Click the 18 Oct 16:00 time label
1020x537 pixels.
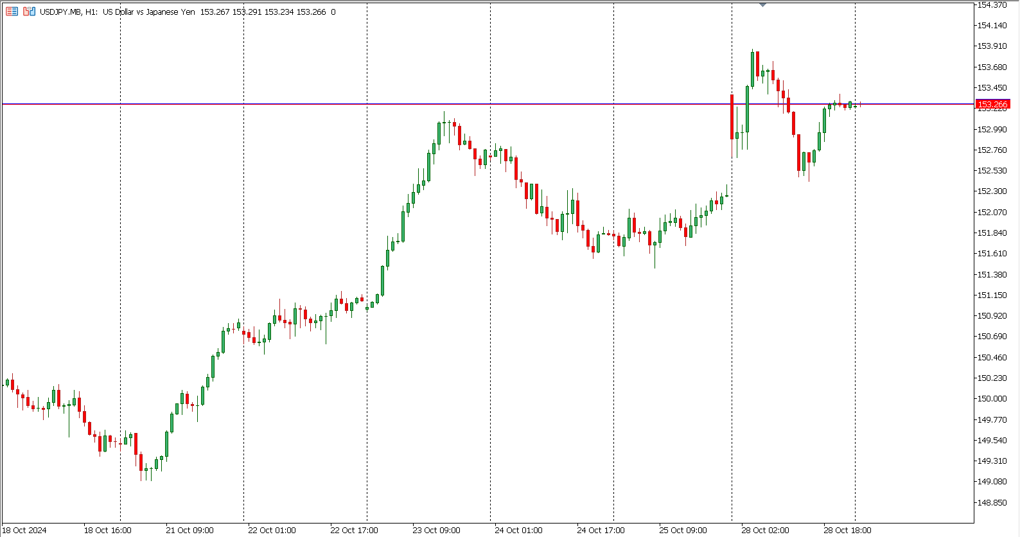click(108, 530)
